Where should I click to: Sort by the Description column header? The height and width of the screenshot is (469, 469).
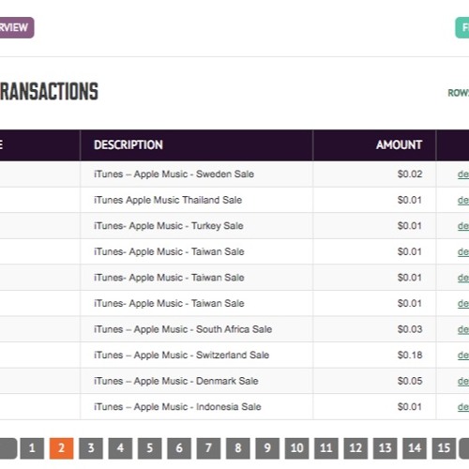pyautogui.click(x=129, y=144)
